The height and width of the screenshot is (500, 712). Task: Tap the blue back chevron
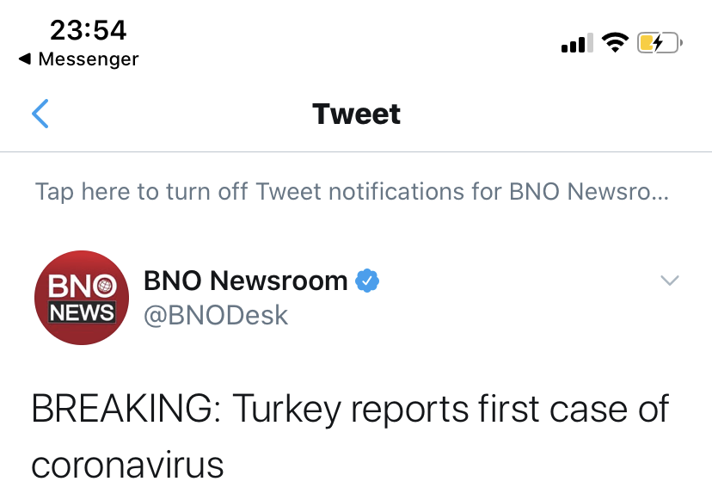pyautogui.click(x=40, y=114)
